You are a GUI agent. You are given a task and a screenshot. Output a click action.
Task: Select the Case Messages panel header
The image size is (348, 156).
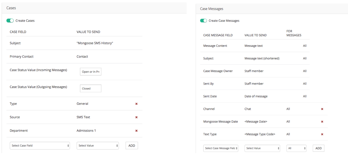[212, 9]
